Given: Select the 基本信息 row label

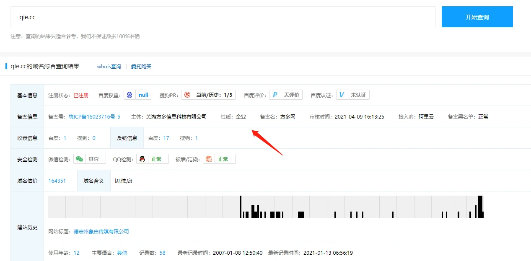Looking at the screenshot, I should pyautogui.click(x=27, y=96).
